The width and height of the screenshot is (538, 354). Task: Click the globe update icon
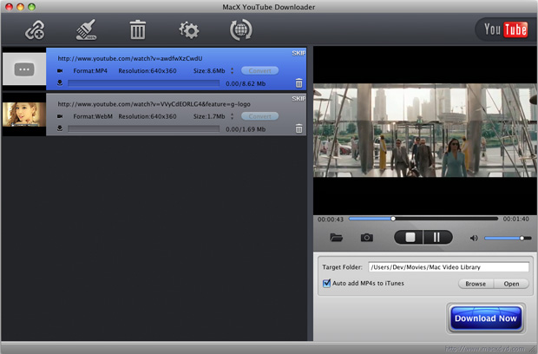click(x=240, y=30)
